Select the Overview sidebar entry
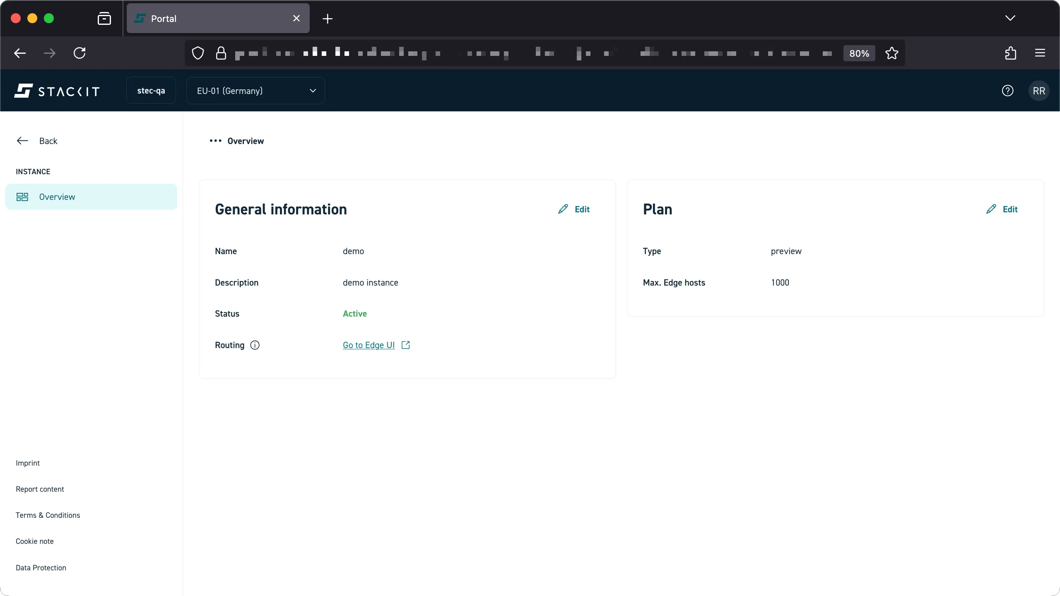1060x596 pixels. (x=58, y=197)
